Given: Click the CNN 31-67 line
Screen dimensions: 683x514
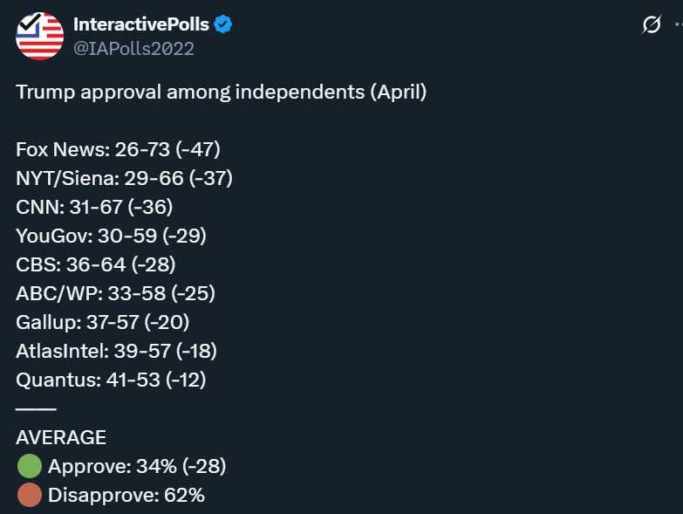Looking at the screenshot, I should click(x=94, y=207).
